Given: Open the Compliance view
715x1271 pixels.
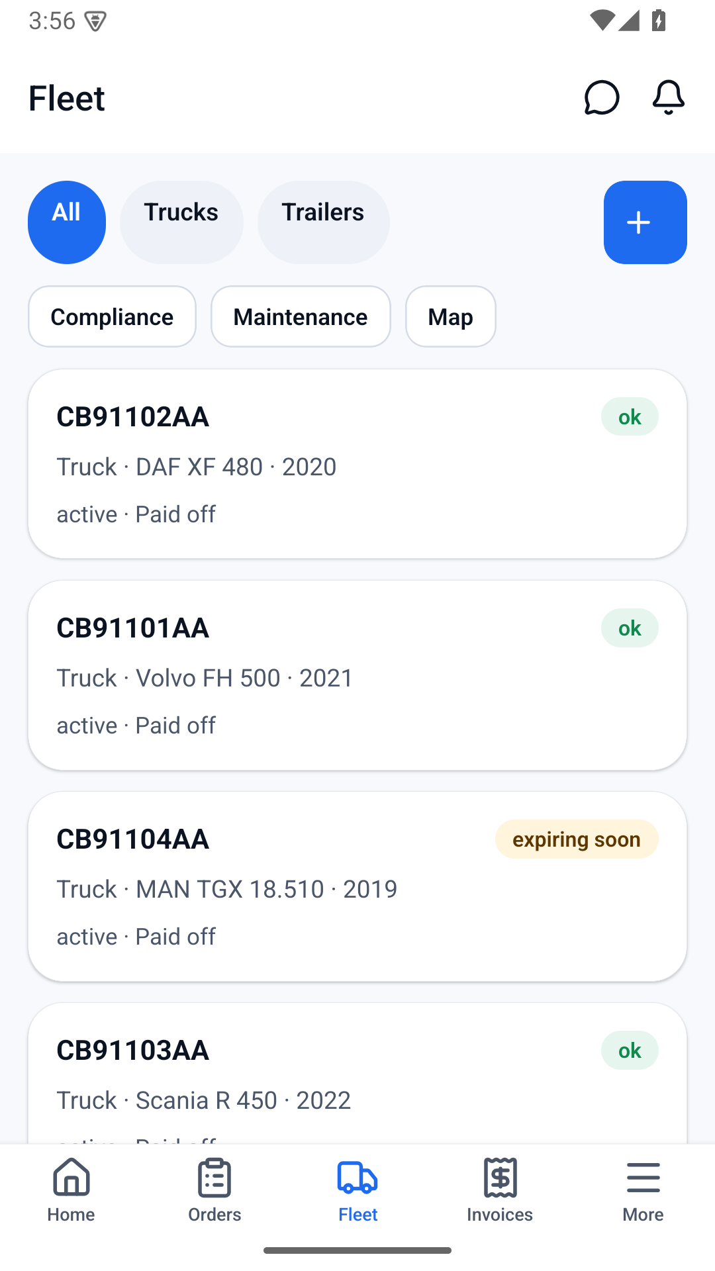Looking at the screenshot, I should [x=112, y=316].
